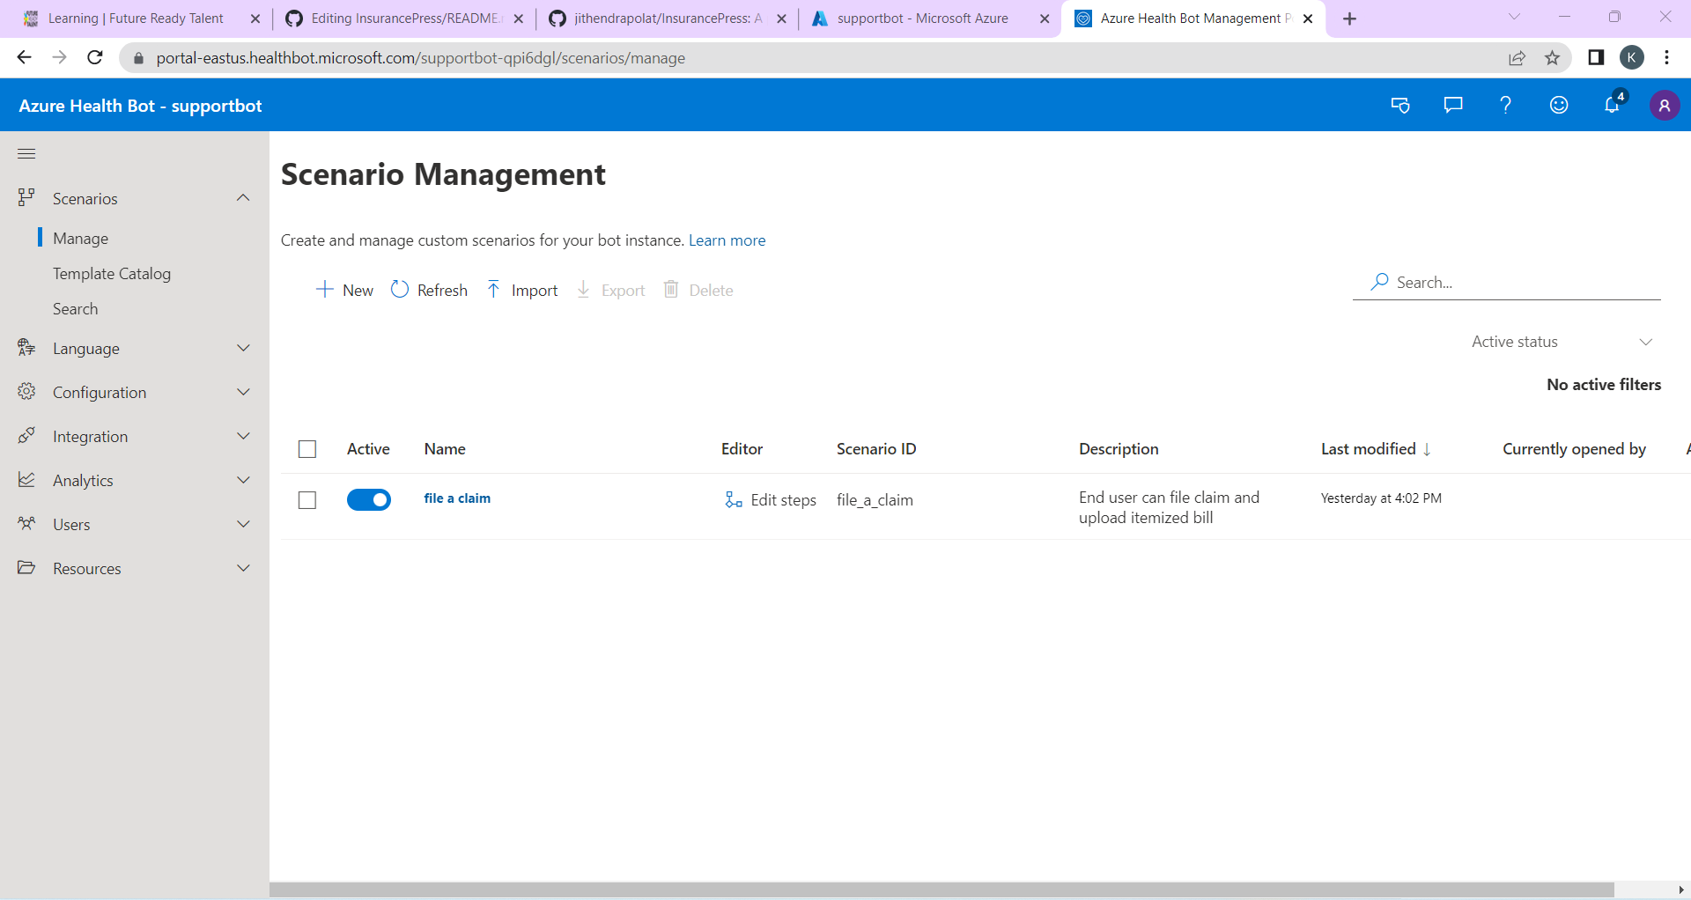
Task: Open the help question mark icon
Action: [x=1506, y=106]
